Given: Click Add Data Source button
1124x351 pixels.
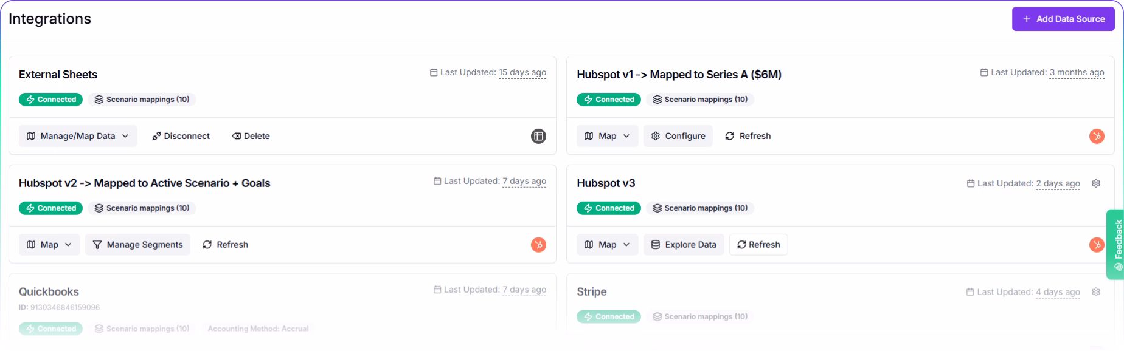Looking at the screenshot, I should (x=1063, y=19).
